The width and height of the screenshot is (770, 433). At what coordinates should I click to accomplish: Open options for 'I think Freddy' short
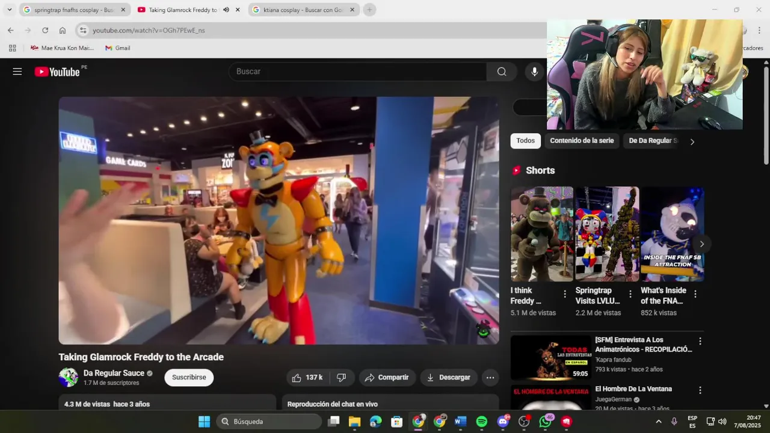(x=565, y=294)
